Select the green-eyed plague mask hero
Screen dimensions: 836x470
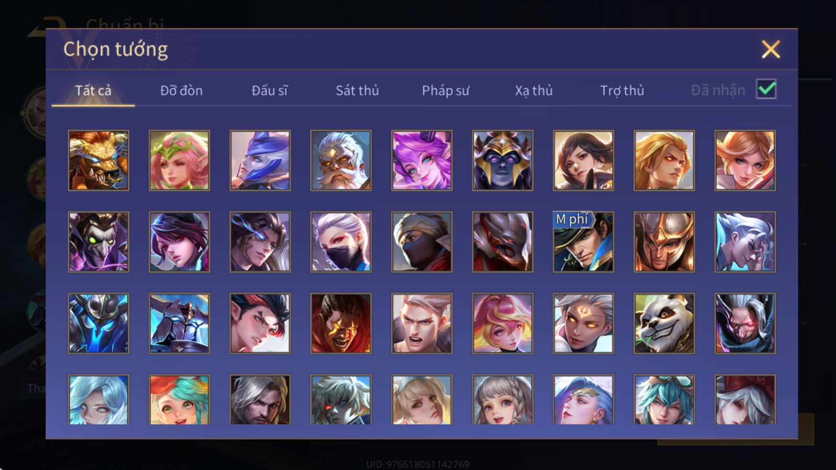(98, 242)
